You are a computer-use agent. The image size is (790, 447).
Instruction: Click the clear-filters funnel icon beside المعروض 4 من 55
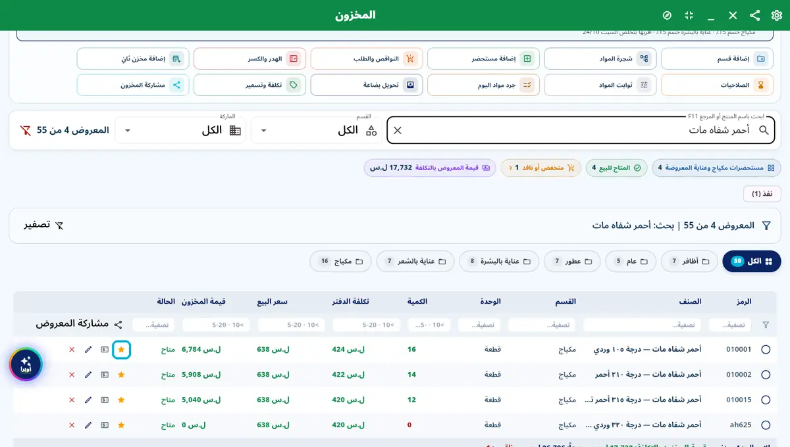[26, 130]
